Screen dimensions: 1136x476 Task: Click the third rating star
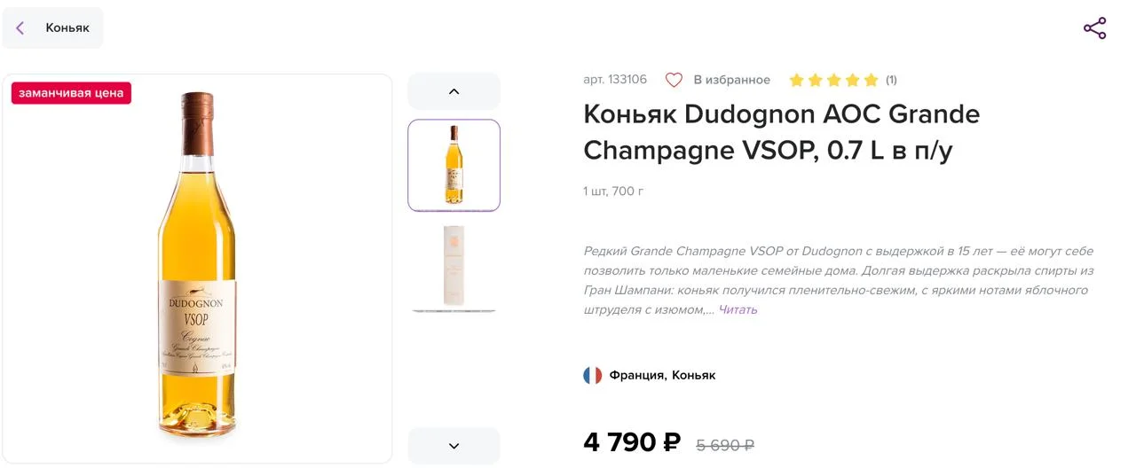(833, 80)
